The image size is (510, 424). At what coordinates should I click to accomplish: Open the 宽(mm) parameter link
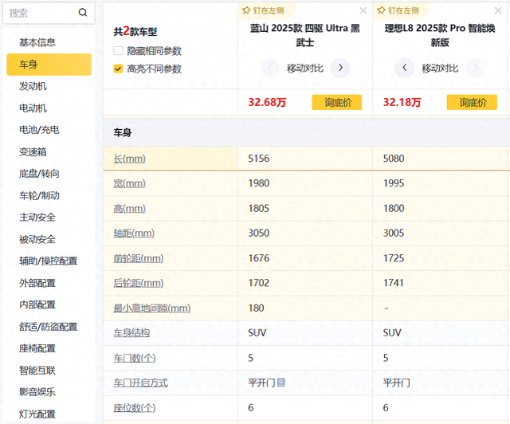coord(129,183)
